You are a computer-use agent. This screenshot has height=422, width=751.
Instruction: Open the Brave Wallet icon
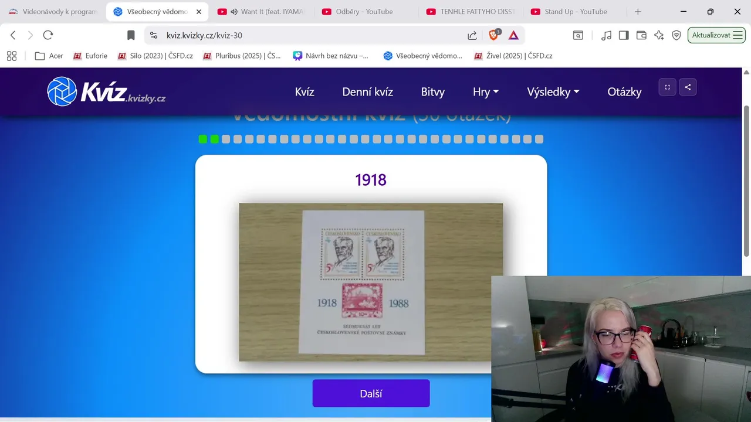tap(641, 35)
